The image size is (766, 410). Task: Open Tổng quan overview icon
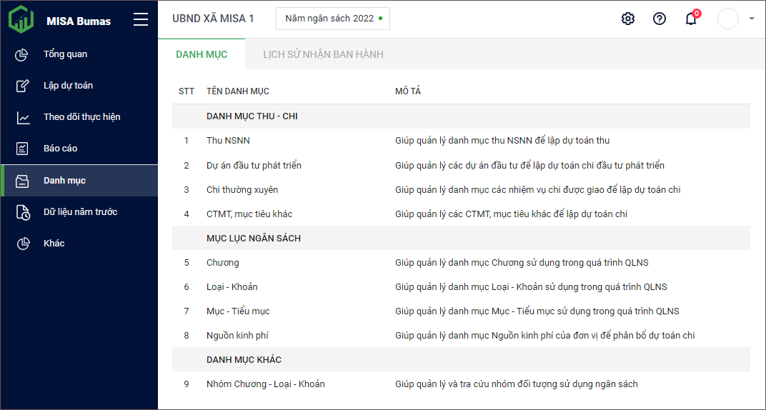[22, 54]
